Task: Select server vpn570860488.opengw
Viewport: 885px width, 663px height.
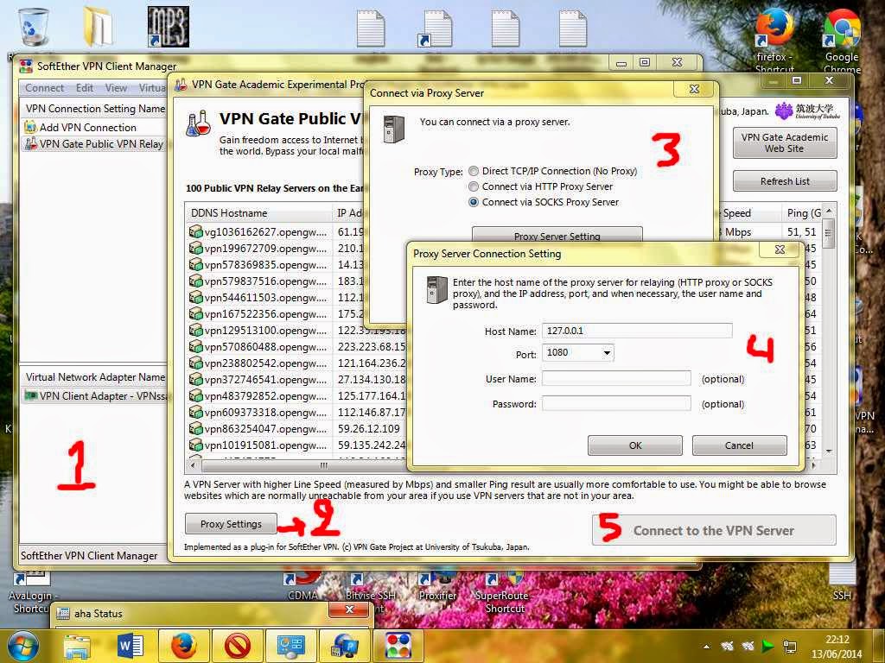Action: tap(258, 346)
